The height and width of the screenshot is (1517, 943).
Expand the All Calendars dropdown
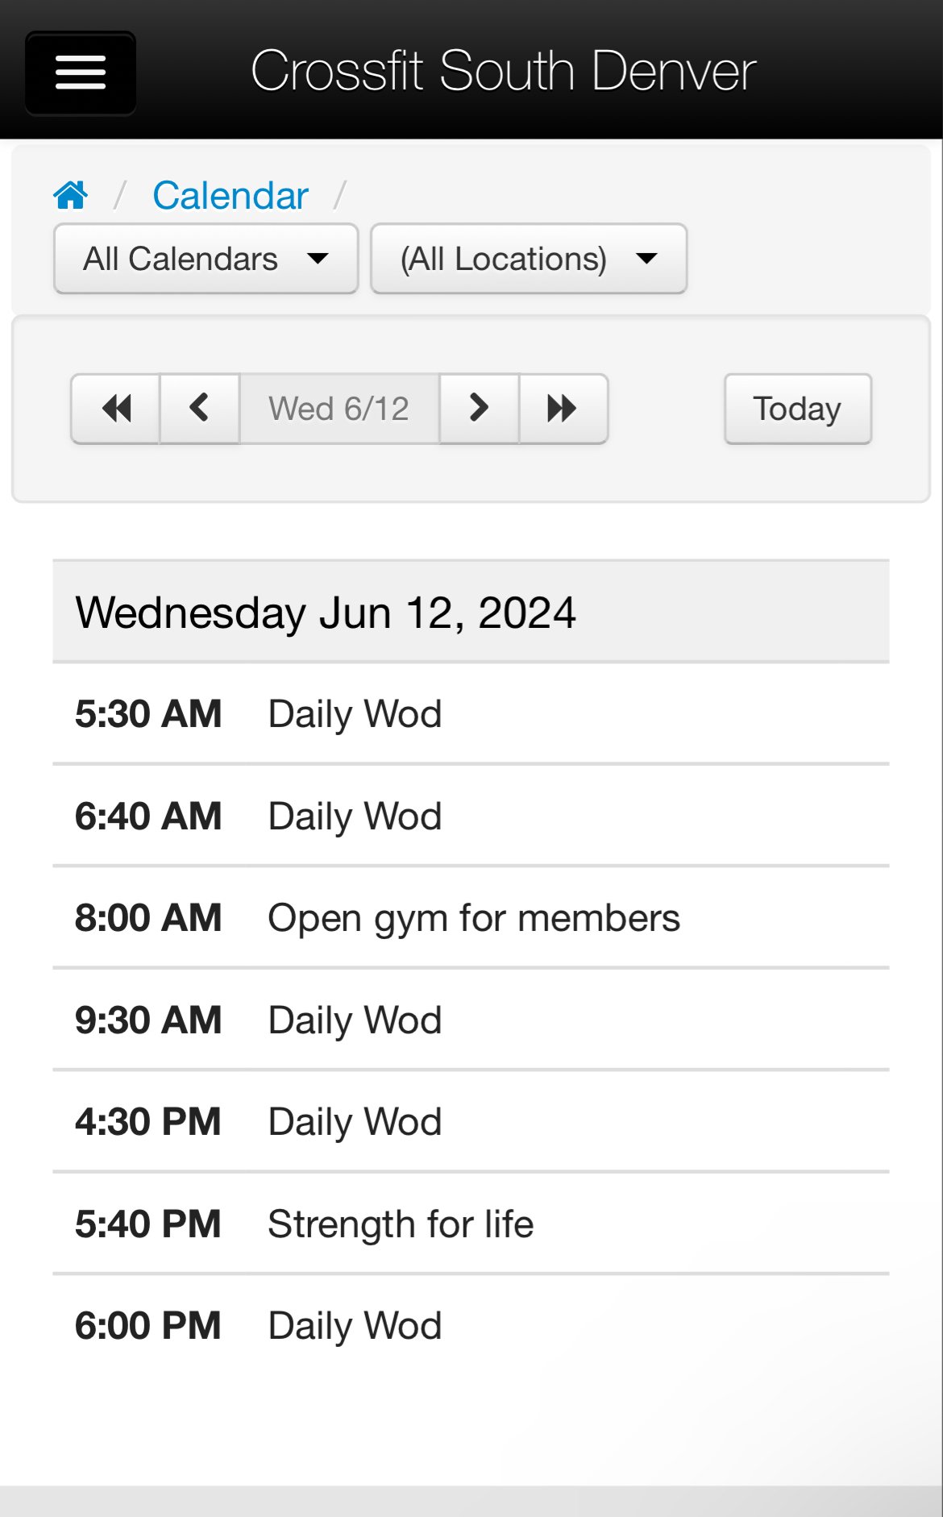pos(206,259)
